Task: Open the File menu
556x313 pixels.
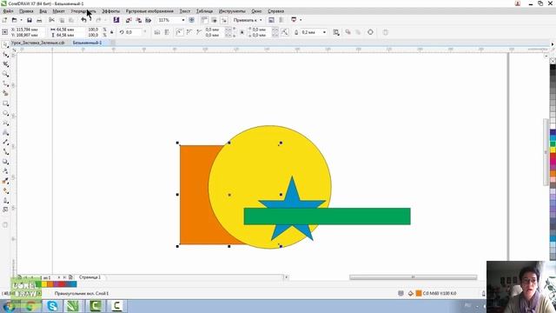Action: (8, 11)
